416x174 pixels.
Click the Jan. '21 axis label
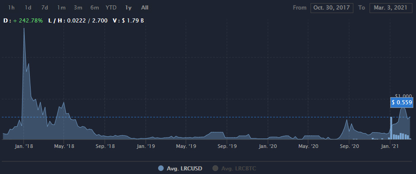point(390,146)
